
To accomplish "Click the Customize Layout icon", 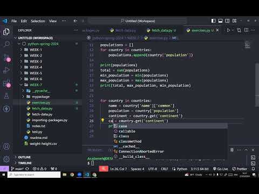I will click(234, 21).
